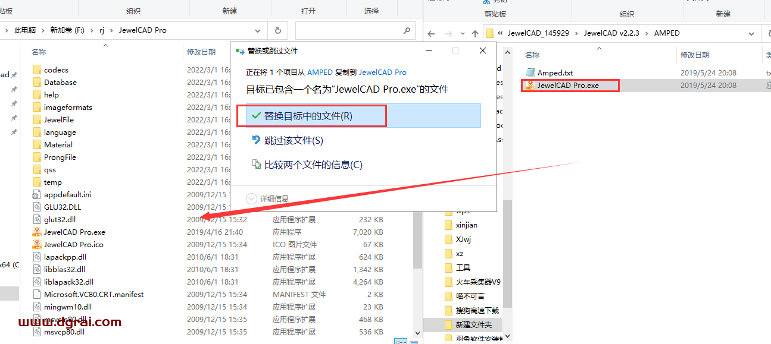Select the temp folder name
Image resolution: width=771 pixels, height=344 pixels.
53,182
